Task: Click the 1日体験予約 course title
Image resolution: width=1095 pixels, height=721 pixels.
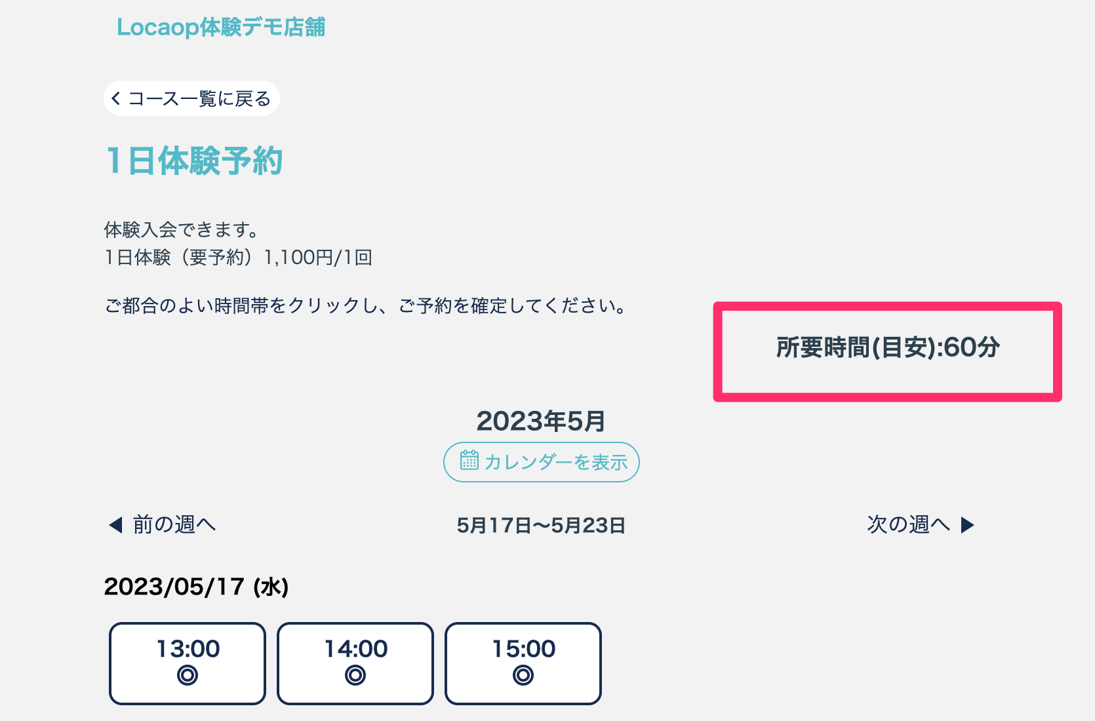Action: coord(194,161)
